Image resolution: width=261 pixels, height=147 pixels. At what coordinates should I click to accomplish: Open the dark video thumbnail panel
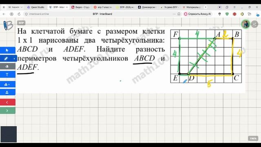[x=9, y=134]
